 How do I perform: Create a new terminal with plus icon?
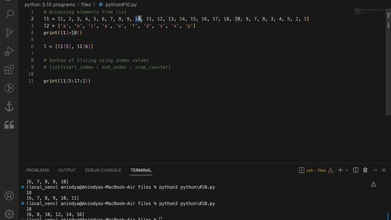pyautogui.click(x=340, y=170)
